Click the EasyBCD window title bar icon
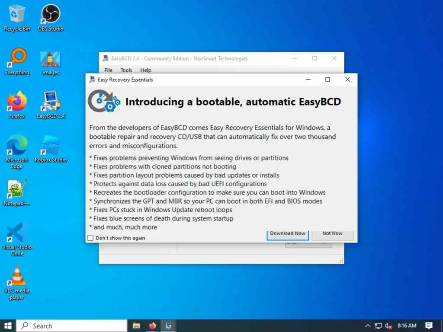 106,58
